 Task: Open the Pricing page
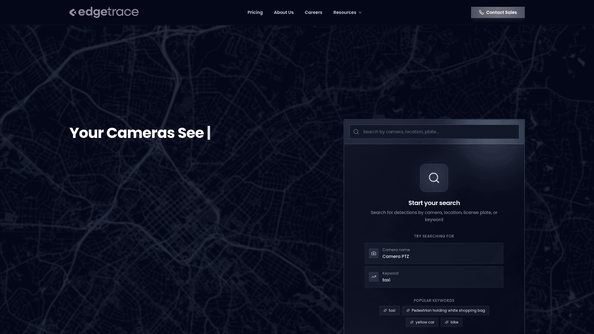[255, 12]
